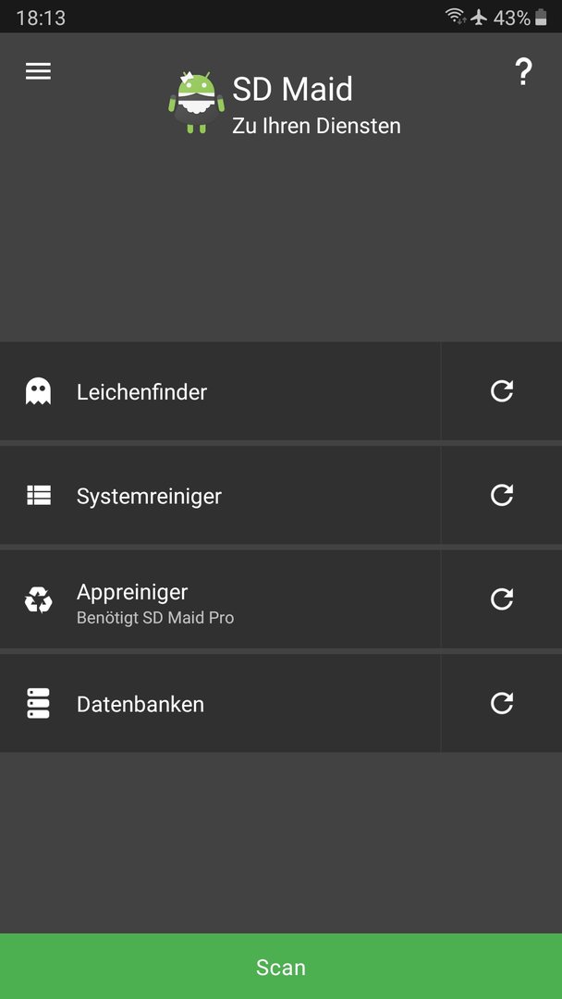Click the list icon beside Systemreiniger
This screenshot has height=999, width=562.
click(38, 495)
